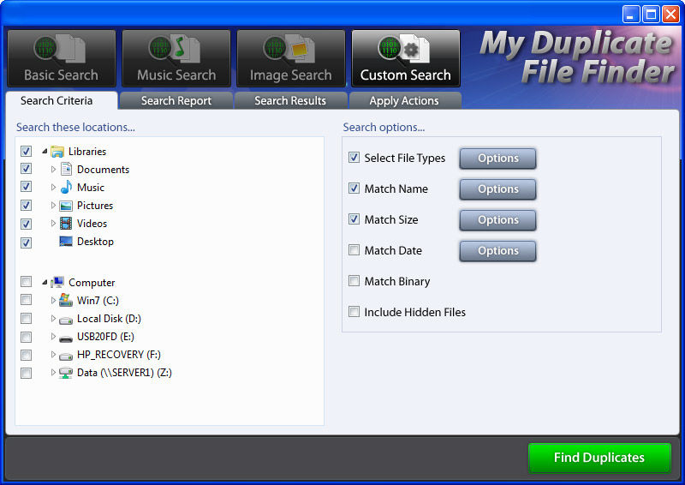The image size is (685, 485).
Task: Uncheck the Videos checkbox
Action: tap(27, 224)
